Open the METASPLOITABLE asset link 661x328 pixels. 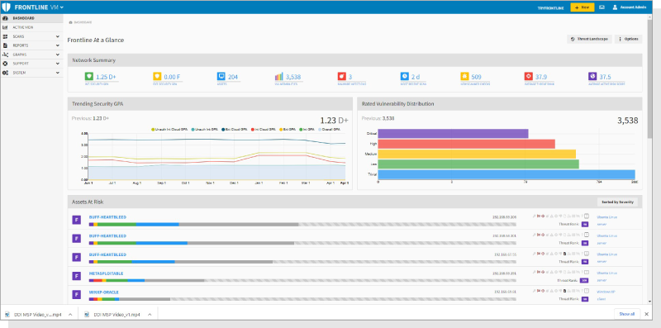coord(107,273)
